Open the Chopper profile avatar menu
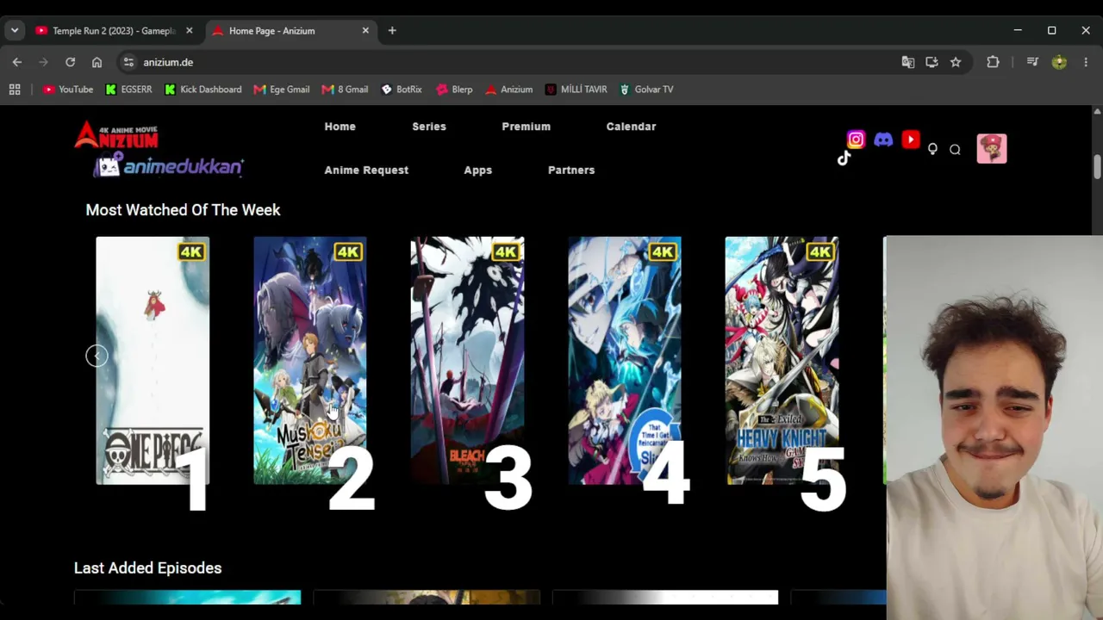 992,149
